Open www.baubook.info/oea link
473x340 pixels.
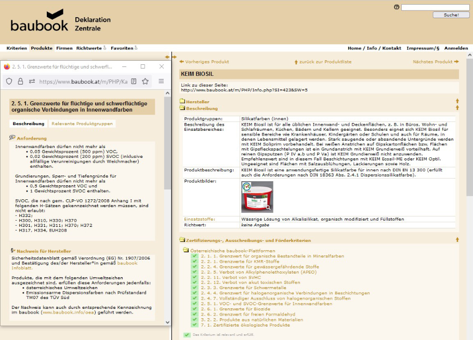[x=68, y=312]
